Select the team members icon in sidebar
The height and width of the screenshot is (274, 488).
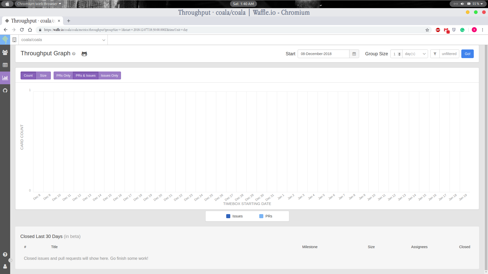click(5, 52)
